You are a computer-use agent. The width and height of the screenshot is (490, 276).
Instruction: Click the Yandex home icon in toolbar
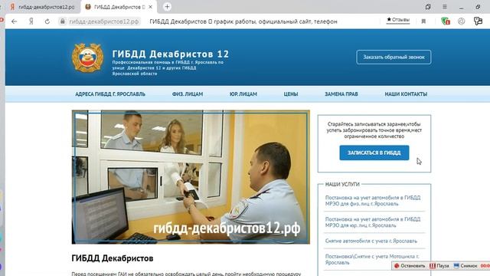point(31,21)
